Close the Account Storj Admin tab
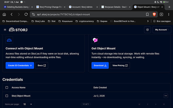The width and height of the screenshot is (173, 108). (x=97, y=7)
